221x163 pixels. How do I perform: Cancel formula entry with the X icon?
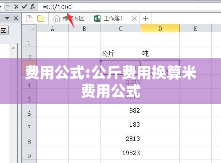coord(16,7)
